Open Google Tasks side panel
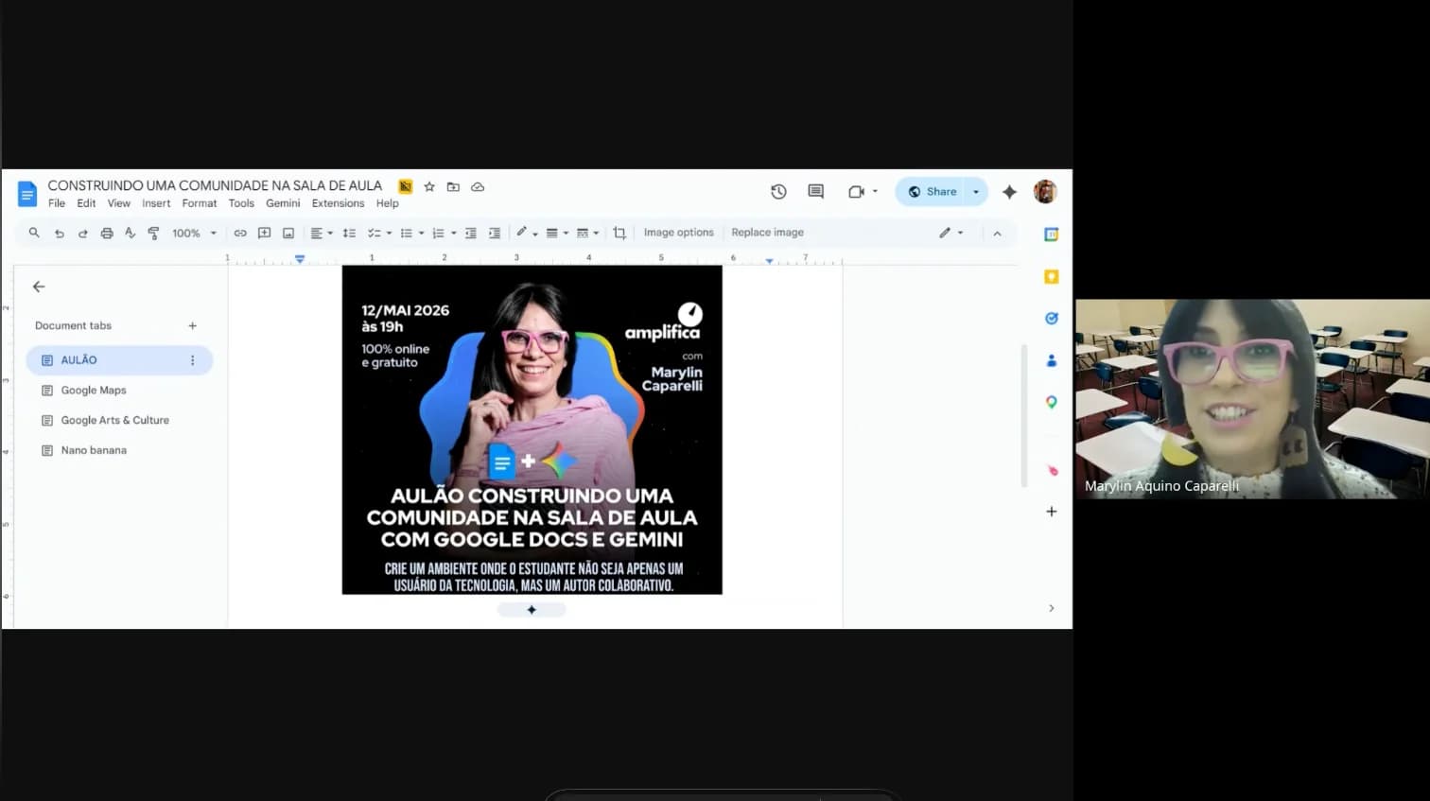1430x801 pixels. coord(1051,319)
